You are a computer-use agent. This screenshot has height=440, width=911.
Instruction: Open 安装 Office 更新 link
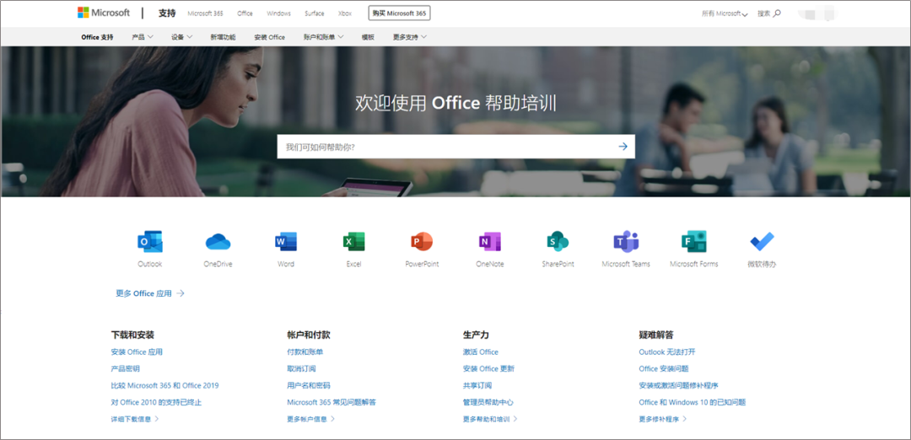tap(488, 368)
